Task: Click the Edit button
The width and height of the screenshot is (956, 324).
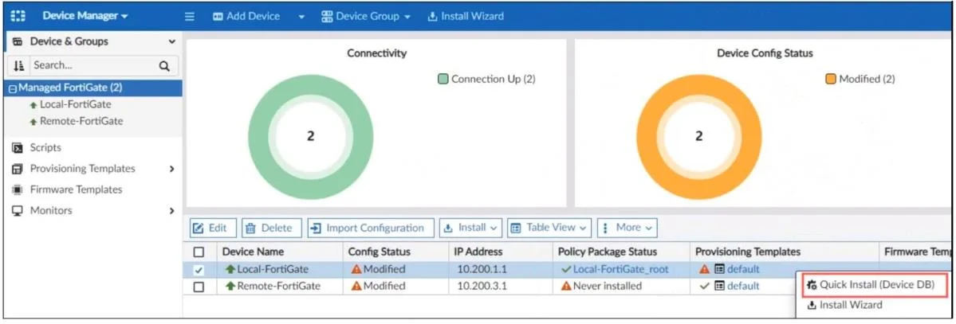Action: pyautogui.click(x=211, y=228)
